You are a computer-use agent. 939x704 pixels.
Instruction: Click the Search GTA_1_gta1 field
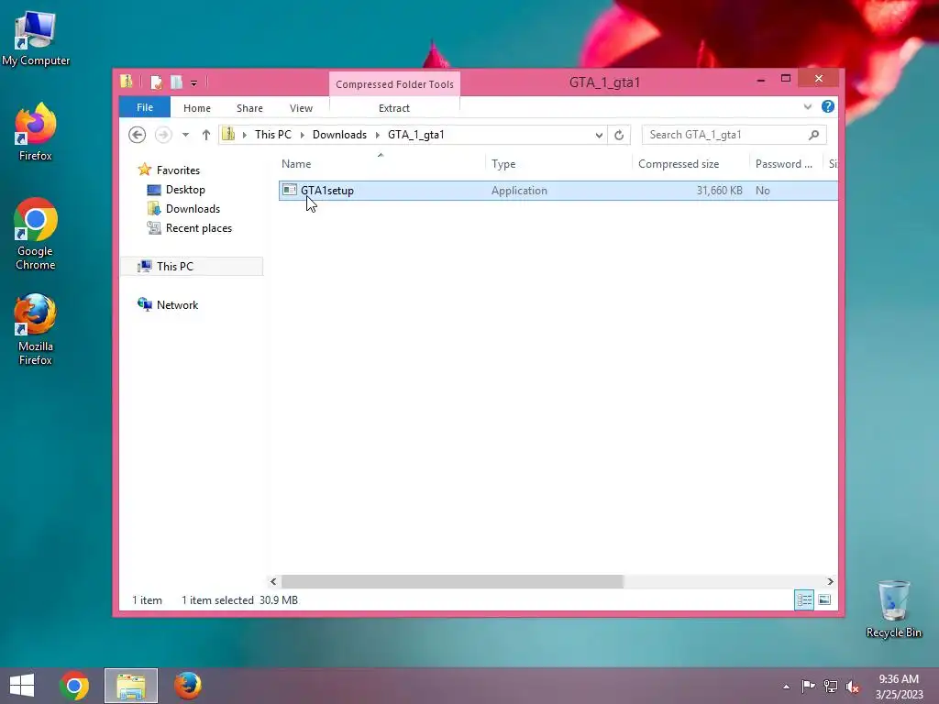click(734, 135)
